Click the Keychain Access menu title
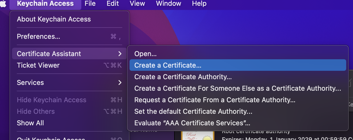Viewport: 353px width, 140px height. coord(45,4)
